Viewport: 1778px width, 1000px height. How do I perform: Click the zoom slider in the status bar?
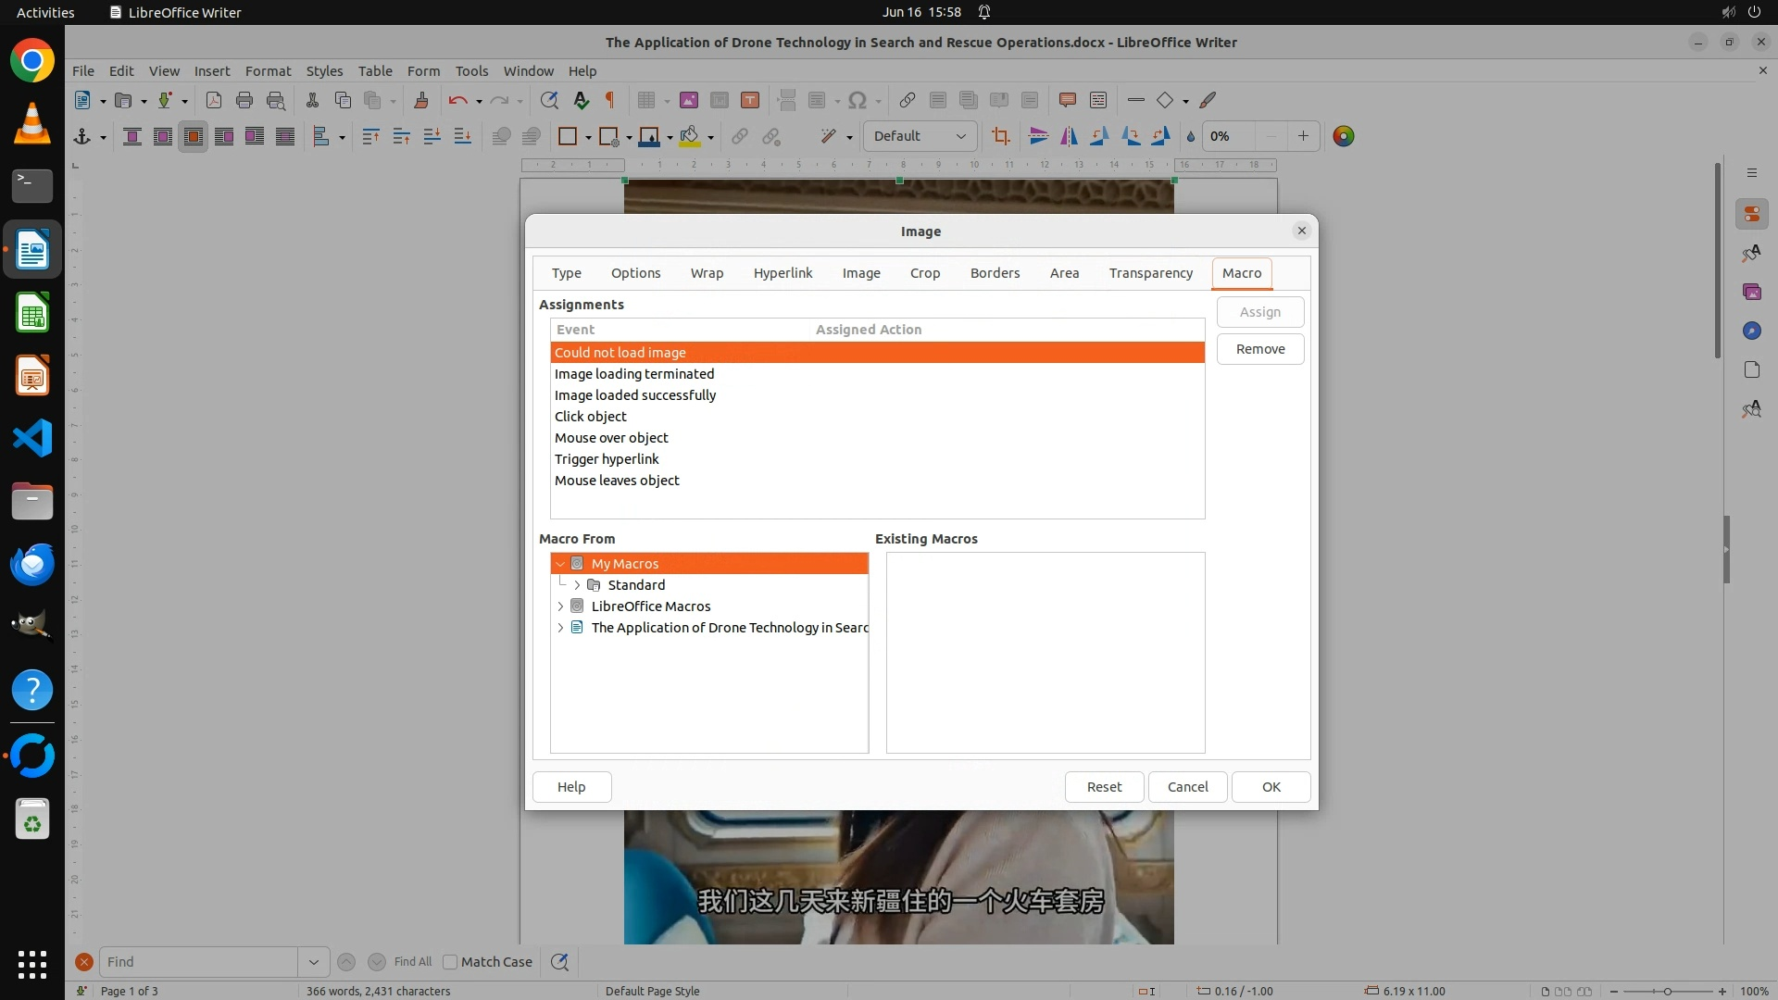1667,992
